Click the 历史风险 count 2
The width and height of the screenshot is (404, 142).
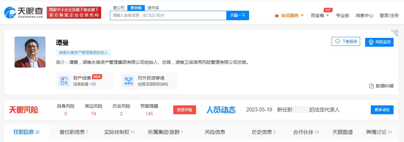pos(121,114)
